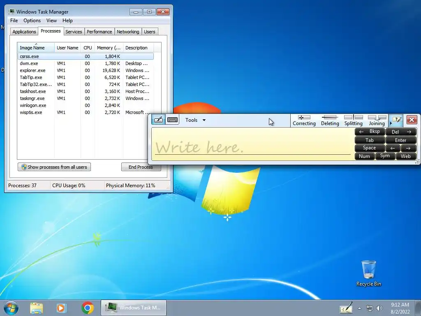Open the File menu in Task Manager
Image resolution: width=421 pixels, height=316 pixels.
click(14, 21)
